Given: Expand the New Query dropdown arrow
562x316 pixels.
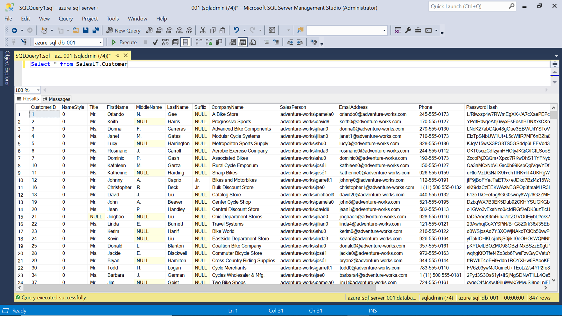Looking at the screenshot, I should click(x=52, y=30).
